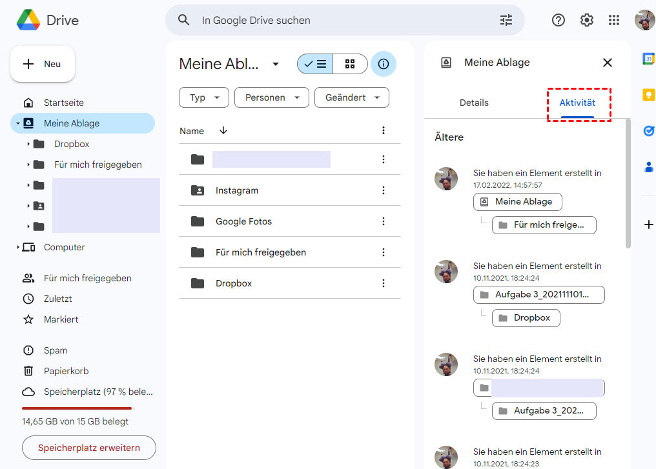Open the Typ filter dropdown
Image resolution: width=656 pixels, height=469 pixels.
204,97
